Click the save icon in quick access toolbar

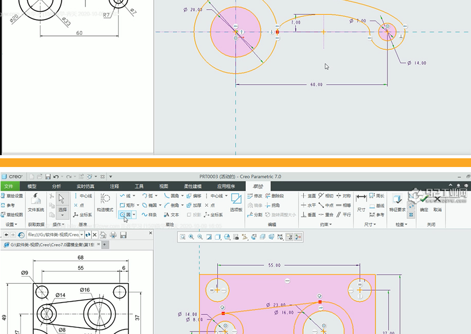[48, 176]
